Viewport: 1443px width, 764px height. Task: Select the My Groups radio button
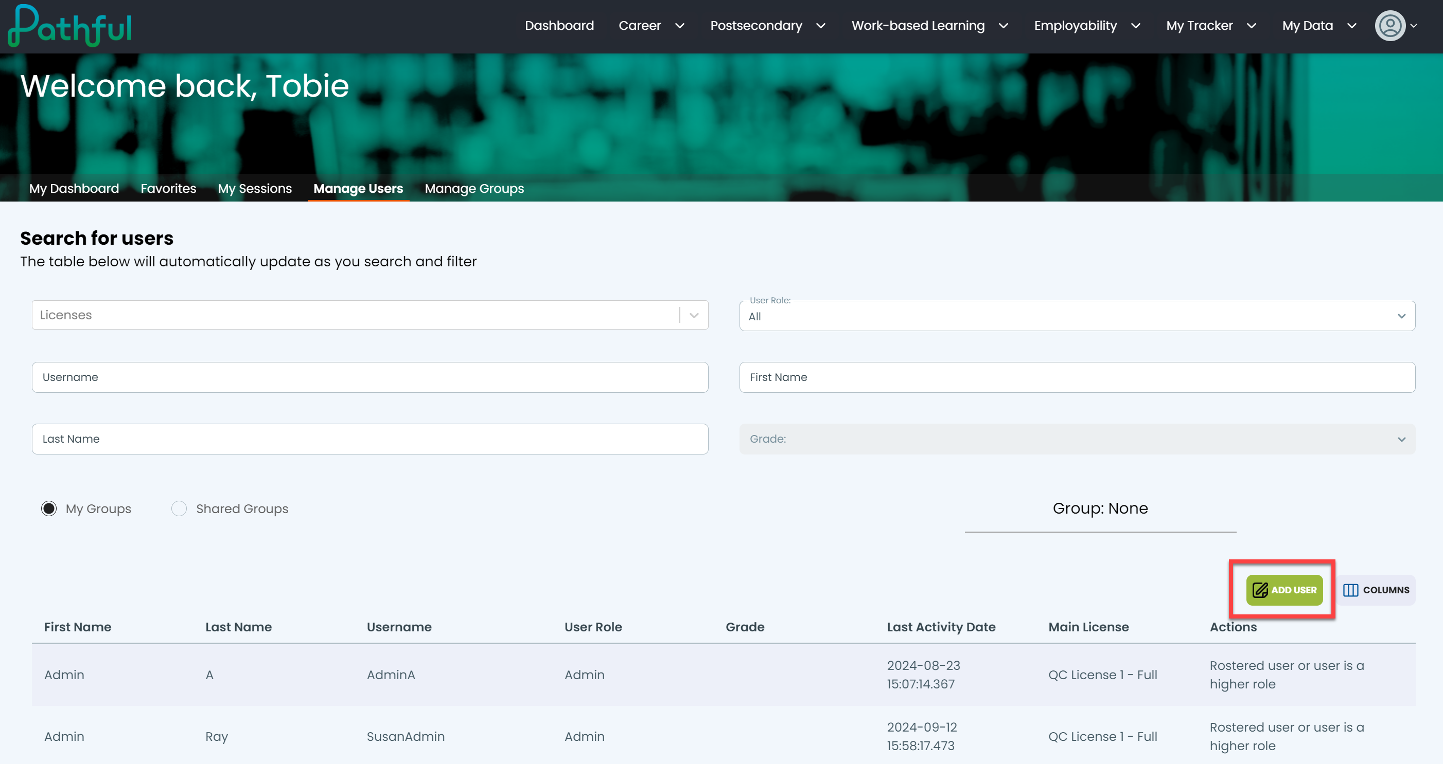point(49,508)
